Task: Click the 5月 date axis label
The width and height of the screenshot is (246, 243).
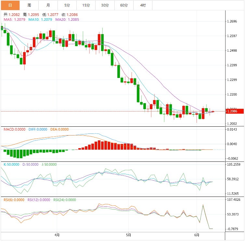Action: pyautogui.click(x=128, y=235)
